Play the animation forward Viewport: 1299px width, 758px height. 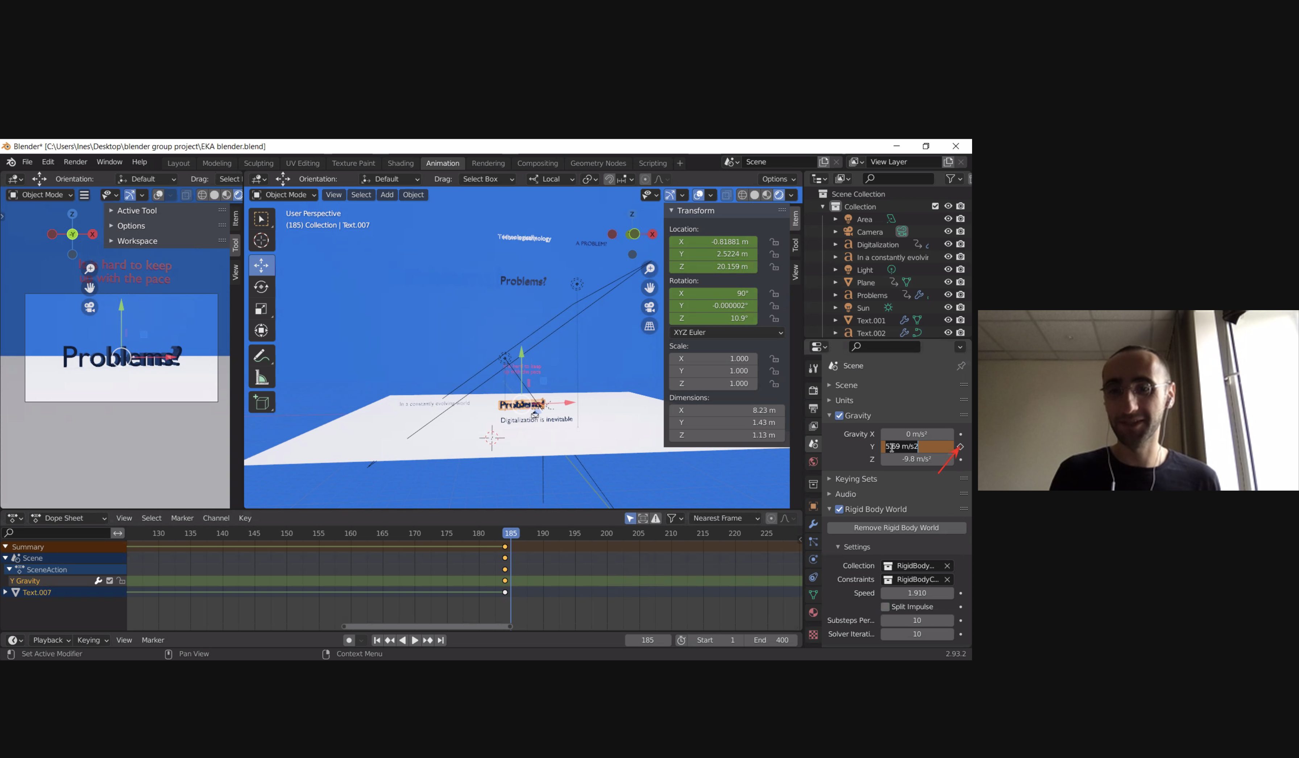(415, 641)
